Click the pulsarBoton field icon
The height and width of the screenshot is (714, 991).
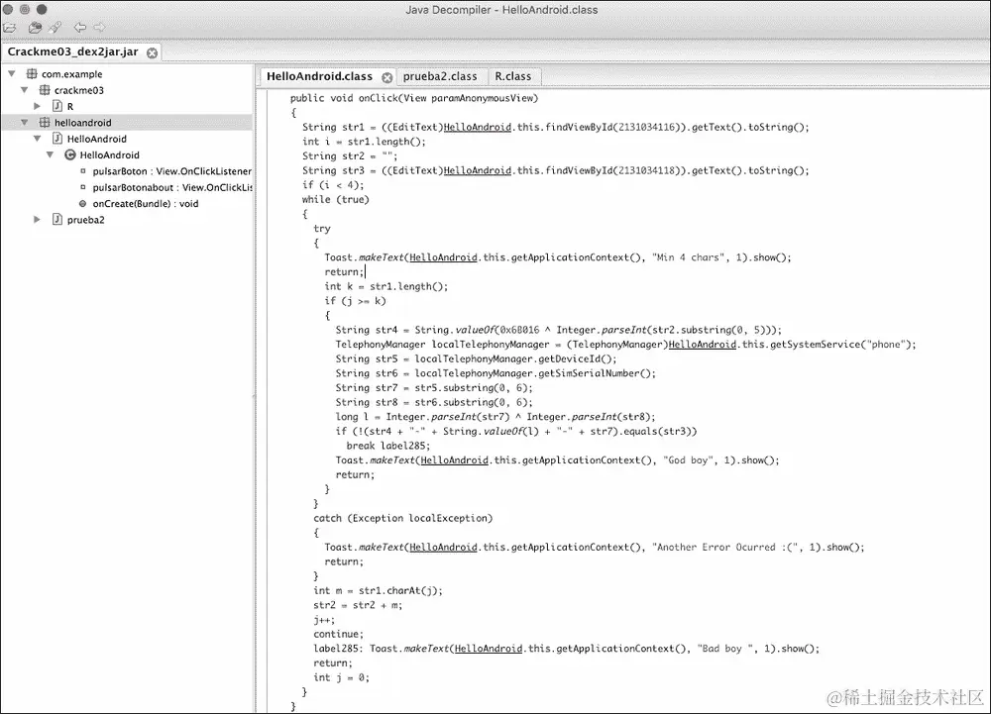pyautogui.click(x=83, y=171)
